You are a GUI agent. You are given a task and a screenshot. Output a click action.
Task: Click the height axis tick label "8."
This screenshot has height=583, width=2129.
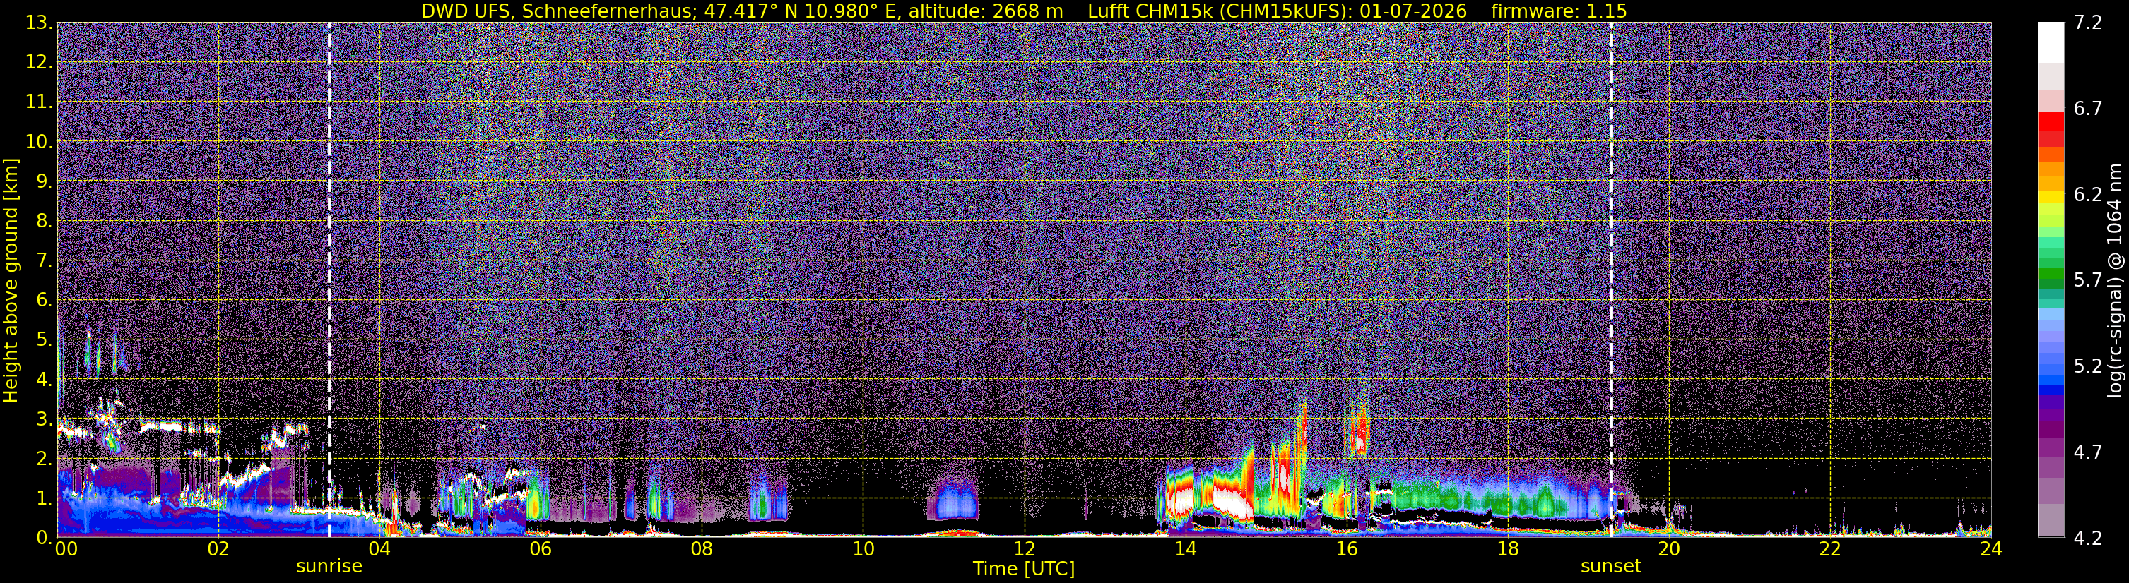click(44, 220)
